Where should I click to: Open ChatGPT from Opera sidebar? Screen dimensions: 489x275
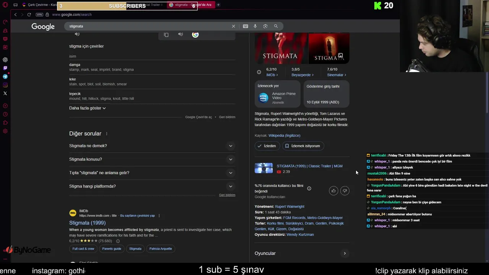[x=5, y=60]
